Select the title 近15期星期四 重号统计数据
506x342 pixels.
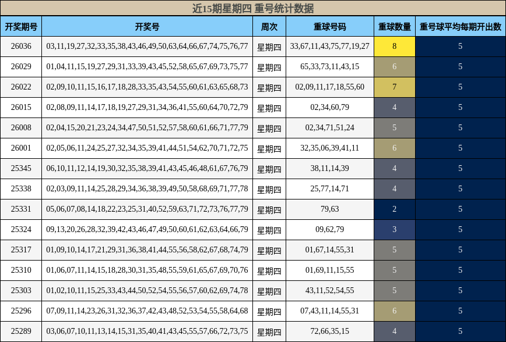(x=253, y=8)
